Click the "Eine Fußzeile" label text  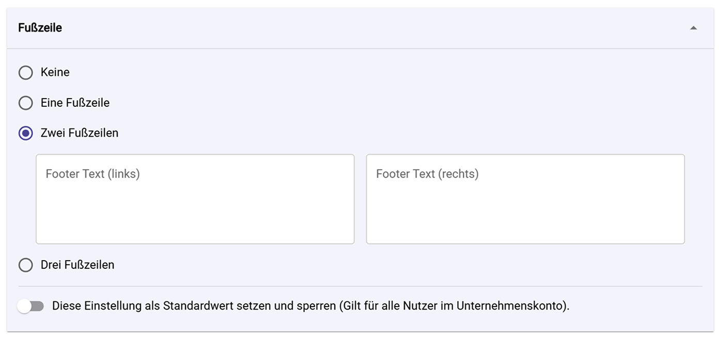pyautogui.click(x=75, y=103)
